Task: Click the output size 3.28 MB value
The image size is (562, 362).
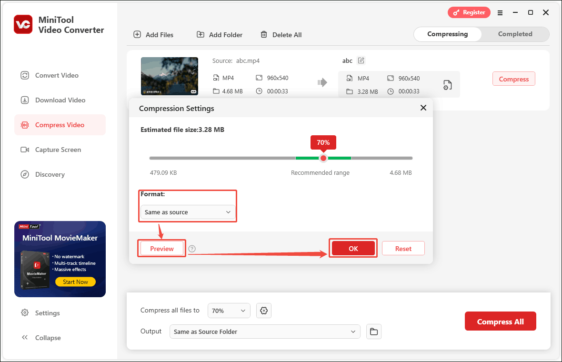Action: point(368,92)
